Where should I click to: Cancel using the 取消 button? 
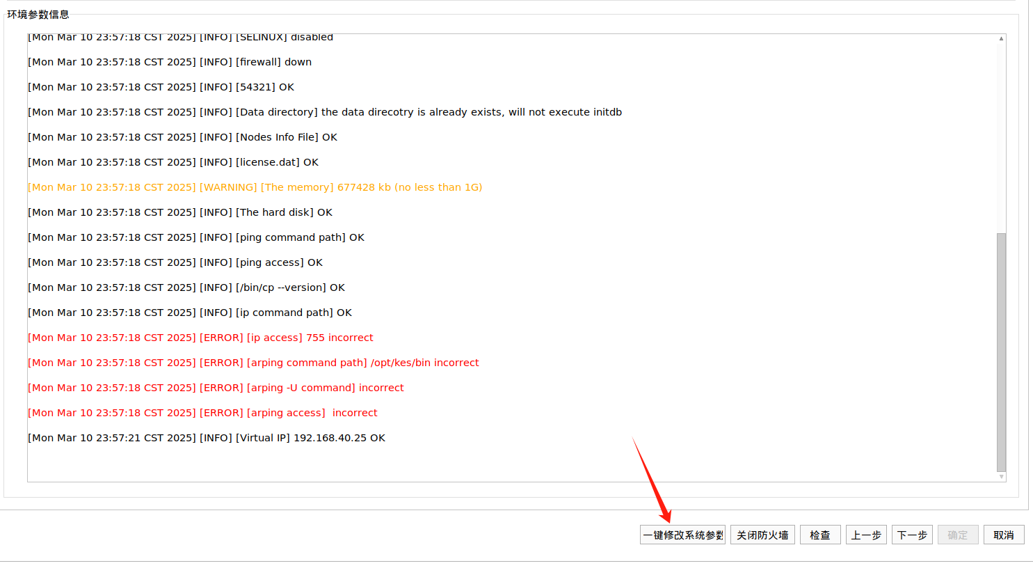pyautogui.click(x=1004, y=535)
